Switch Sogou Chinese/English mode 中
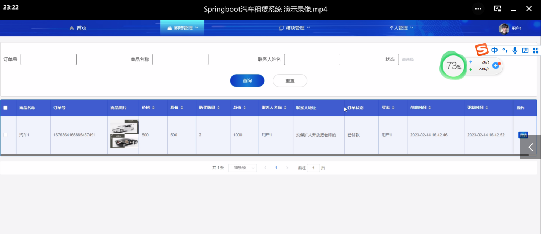This screenshot has height=234, width=541. [494, 50]
